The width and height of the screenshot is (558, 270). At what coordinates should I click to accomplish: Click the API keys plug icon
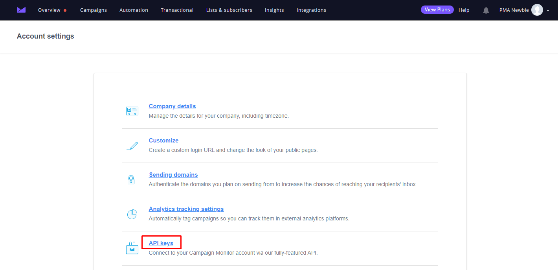point(132,248)
